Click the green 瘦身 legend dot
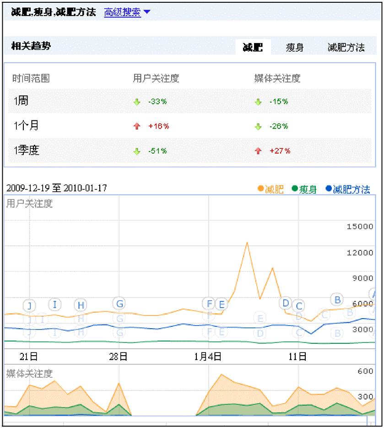 (x=294, y=188)
